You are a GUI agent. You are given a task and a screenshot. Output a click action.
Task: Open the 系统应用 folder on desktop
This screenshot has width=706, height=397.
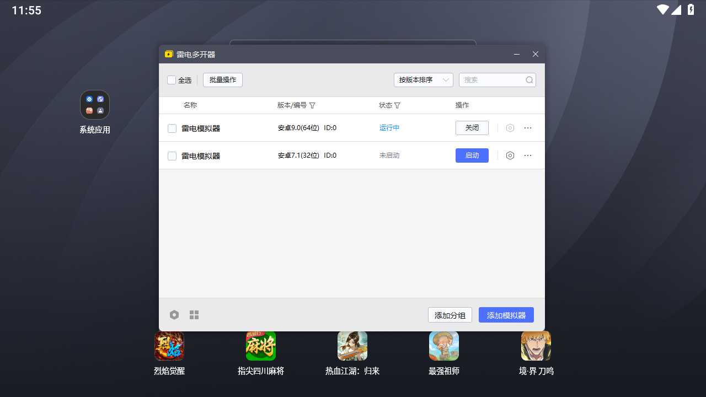[95, 105]
